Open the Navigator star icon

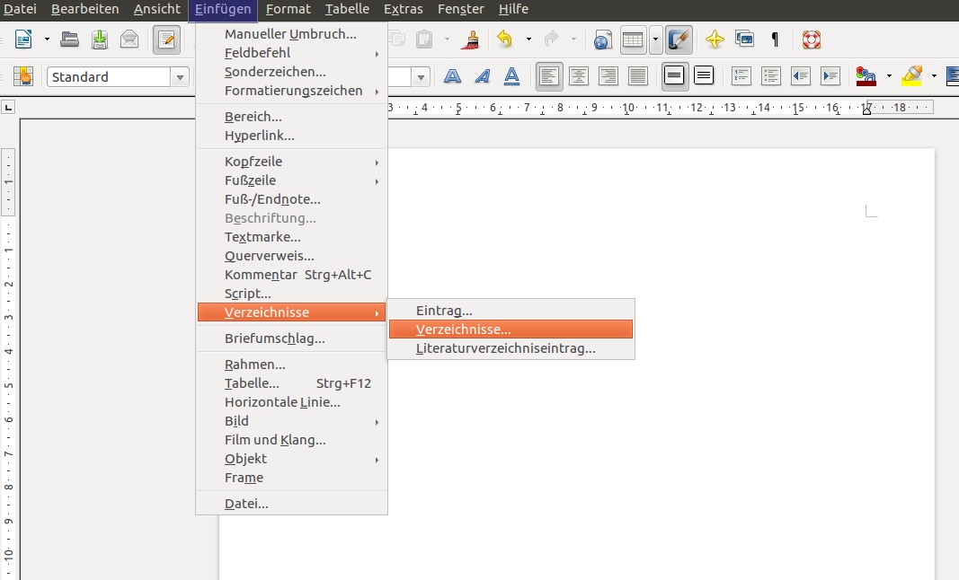[715, 40]
